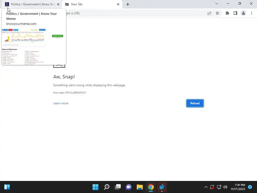Open the Widgets panel icon
This screenshot has height=193, width=257.
coord(7,187)
